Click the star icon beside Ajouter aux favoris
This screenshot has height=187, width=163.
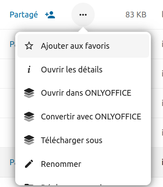click(29, 46)
